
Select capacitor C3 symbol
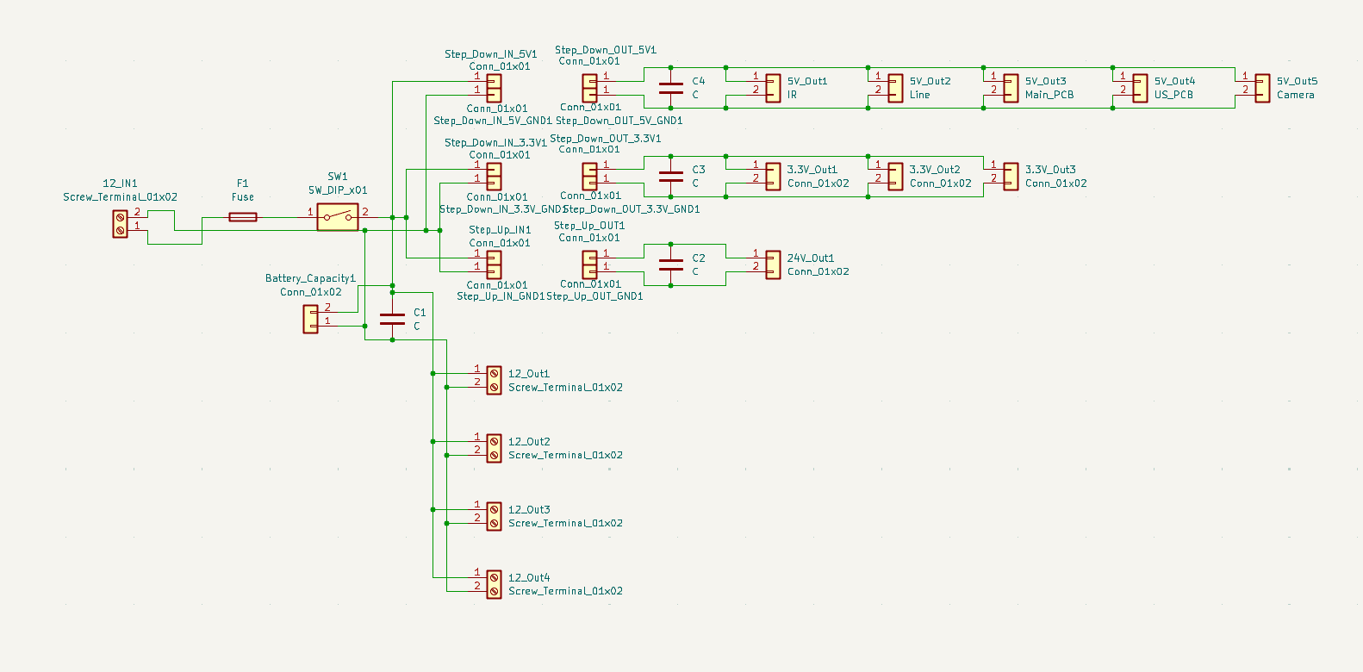670,176
